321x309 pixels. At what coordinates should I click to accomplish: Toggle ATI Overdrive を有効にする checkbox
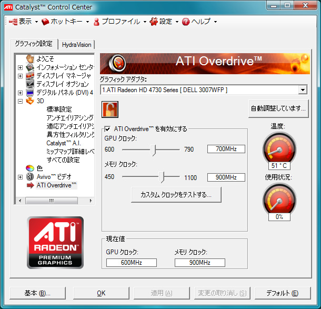[x=107, y=129]
